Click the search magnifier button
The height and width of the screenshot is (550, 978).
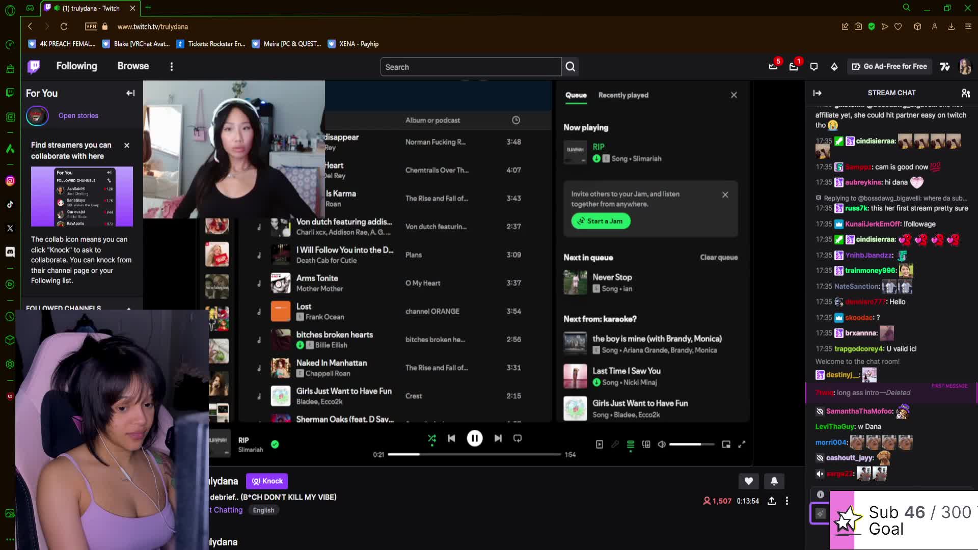pyautogui.click(x=570, y=67)
